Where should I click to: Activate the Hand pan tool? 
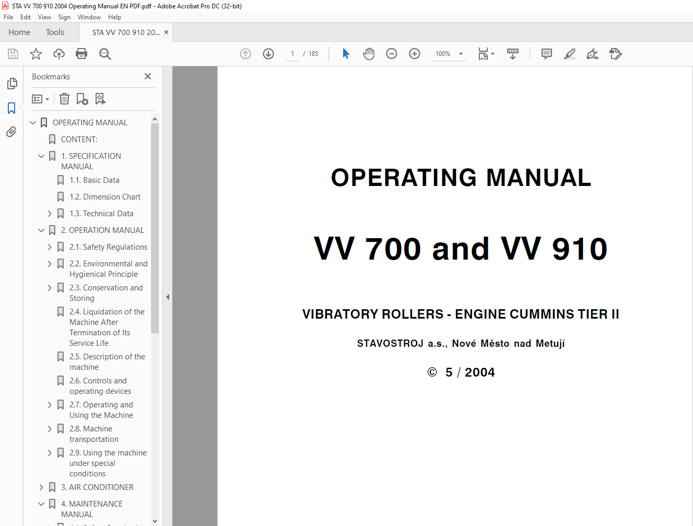click(x=369, y=54)
